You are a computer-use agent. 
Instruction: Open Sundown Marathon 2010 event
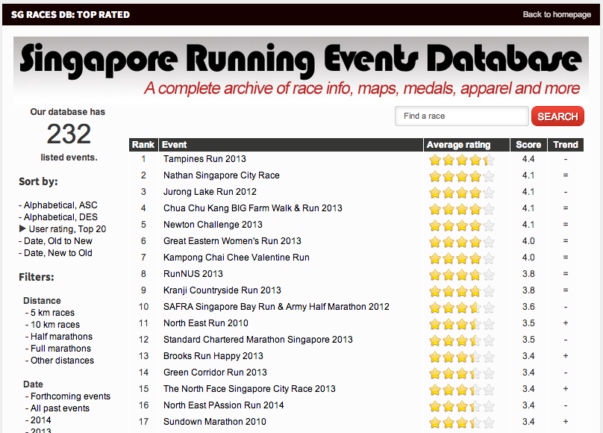215,422
